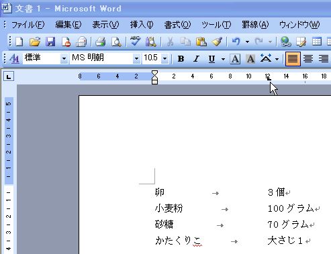Viewport: 331px width, 254px height.
Task: Create a new blank document
Action: click(x=19, y=42)
